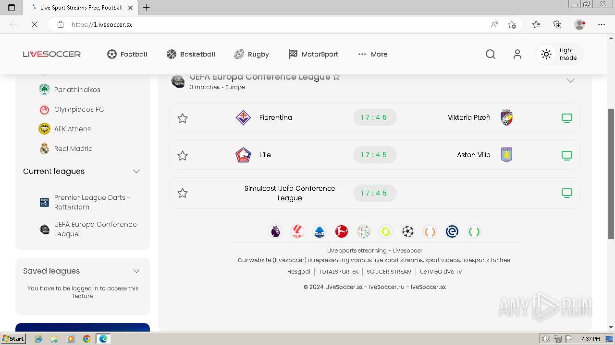Favorite the Lille vs Aston Villa match
This screenshot has height=345, width=615.
click(183, 155)
